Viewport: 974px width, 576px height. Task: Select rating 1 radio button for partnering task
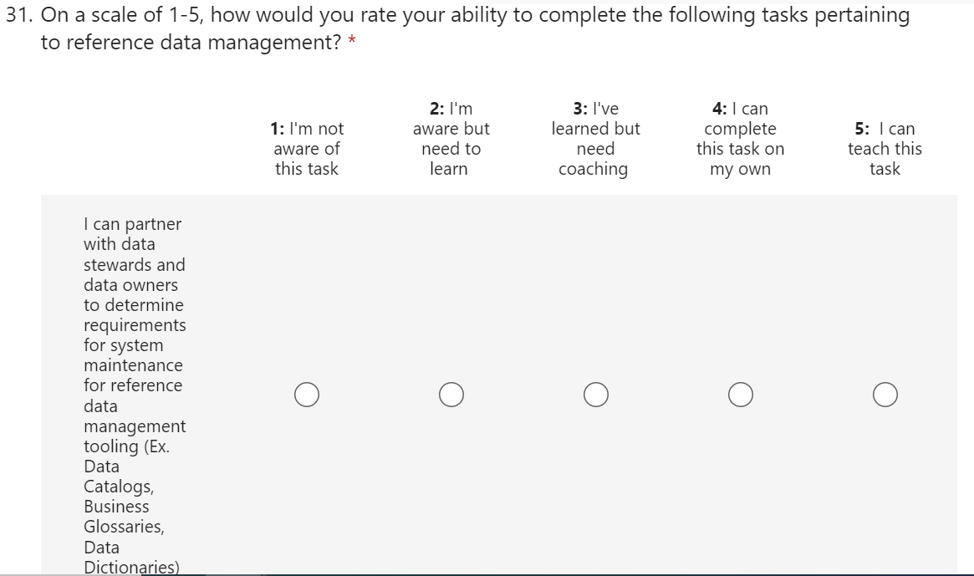click(307, 394)
